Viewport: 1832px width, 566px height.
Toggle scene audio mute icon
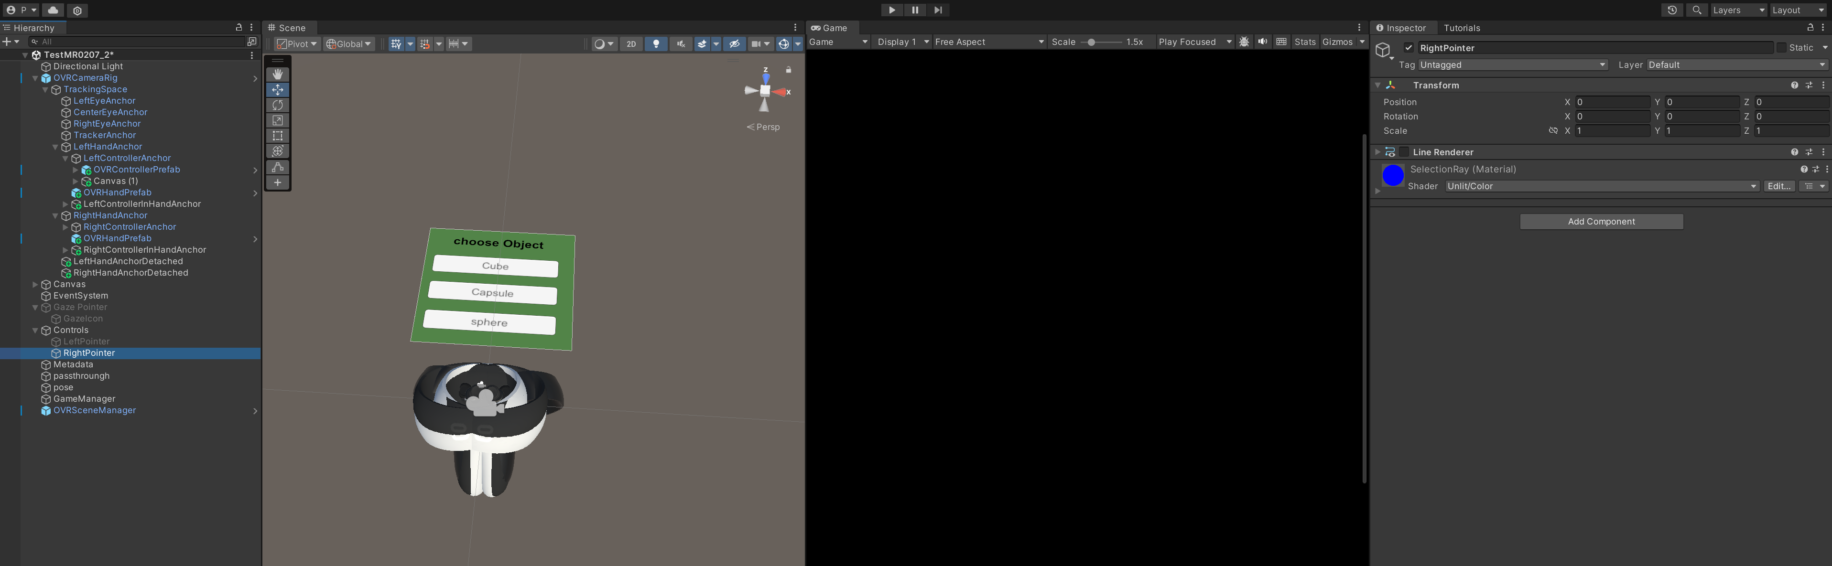680,44
